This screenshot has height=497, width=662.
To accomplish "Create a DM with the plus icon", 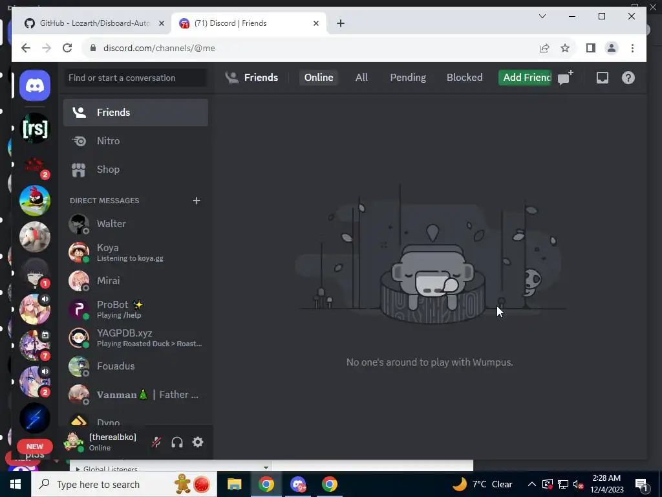I will [x=197, y=201].
